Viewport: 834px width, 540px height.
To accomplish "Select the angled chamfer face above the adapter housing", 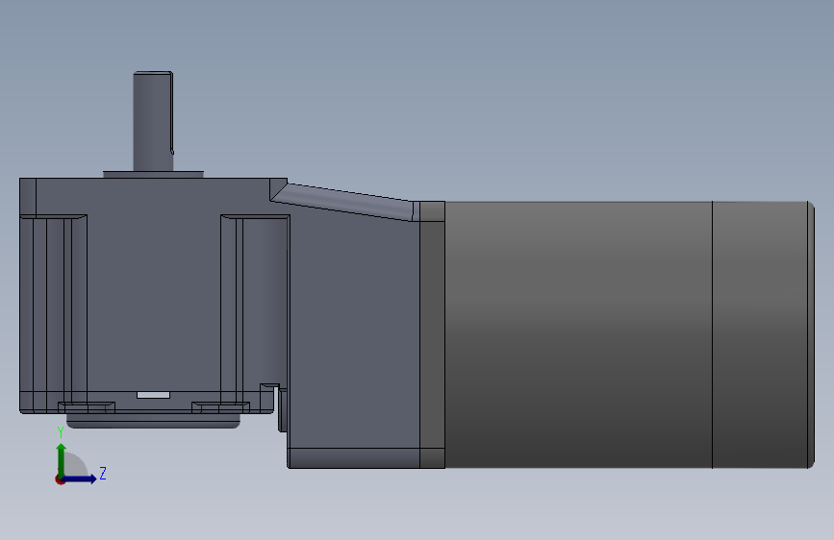I will [x=343, y=202].
